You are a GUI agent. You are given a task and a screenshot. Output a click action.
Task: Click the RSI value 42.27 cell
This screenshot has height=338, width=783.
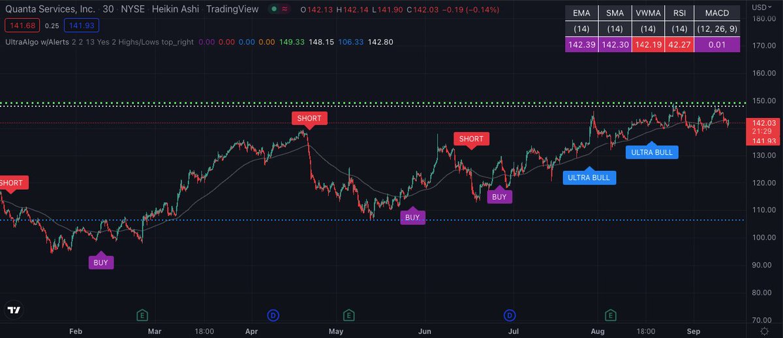pos(679,44)
